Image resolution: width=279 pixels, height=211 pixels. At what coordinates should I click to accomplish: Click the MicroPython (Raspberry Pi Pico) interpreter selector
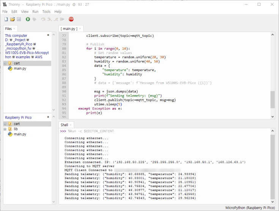click(x=250, y=208)
